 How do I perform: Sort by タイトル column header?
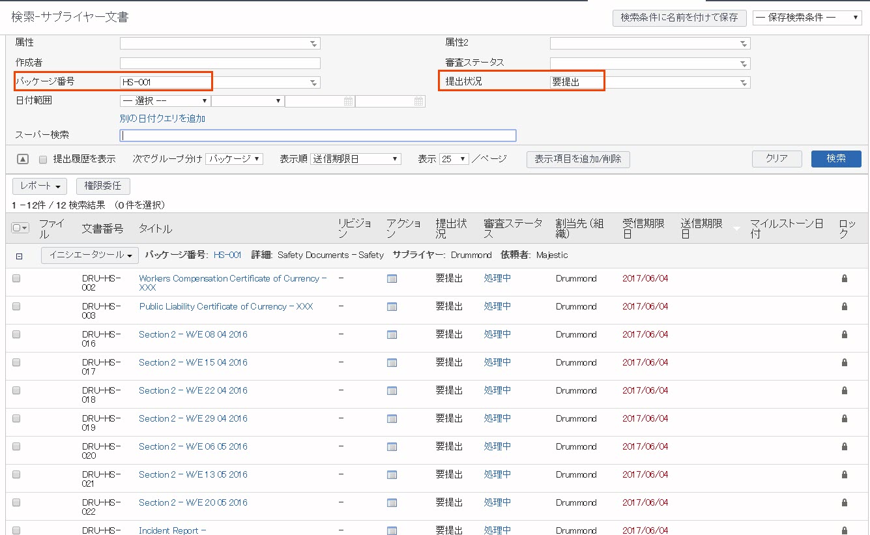point(156,229)
